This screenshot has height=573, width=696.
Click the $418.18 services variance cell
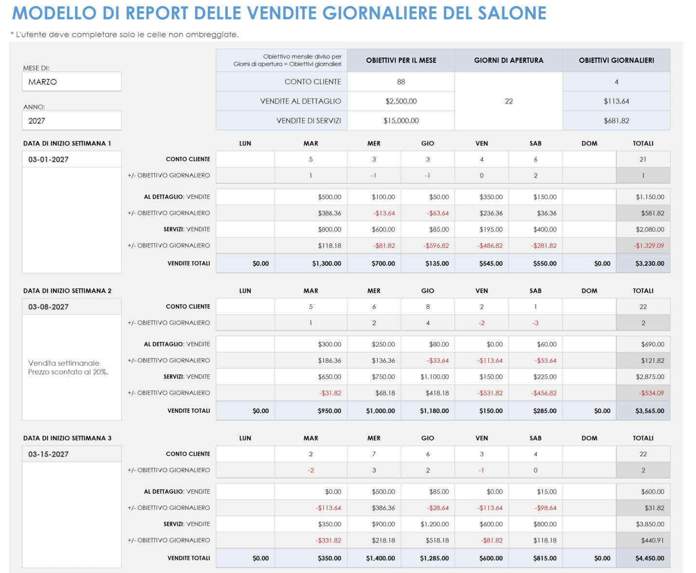click(428, 393)
